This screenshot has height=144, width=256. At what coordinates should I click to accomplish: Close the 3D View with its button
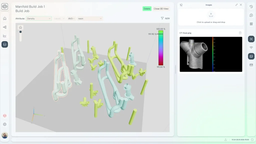161,8
